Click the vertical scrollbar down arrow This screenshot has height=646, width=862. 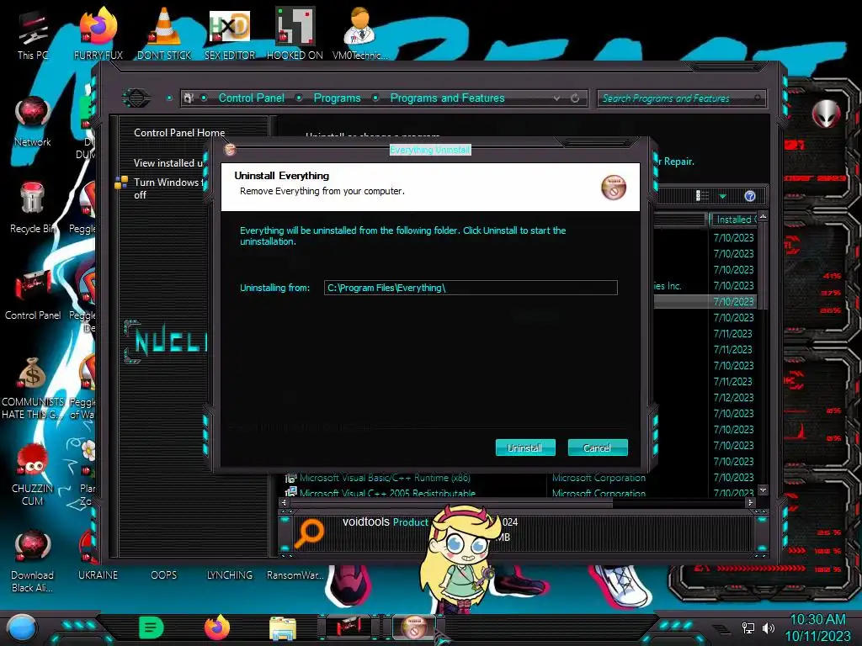pos(763,490)
